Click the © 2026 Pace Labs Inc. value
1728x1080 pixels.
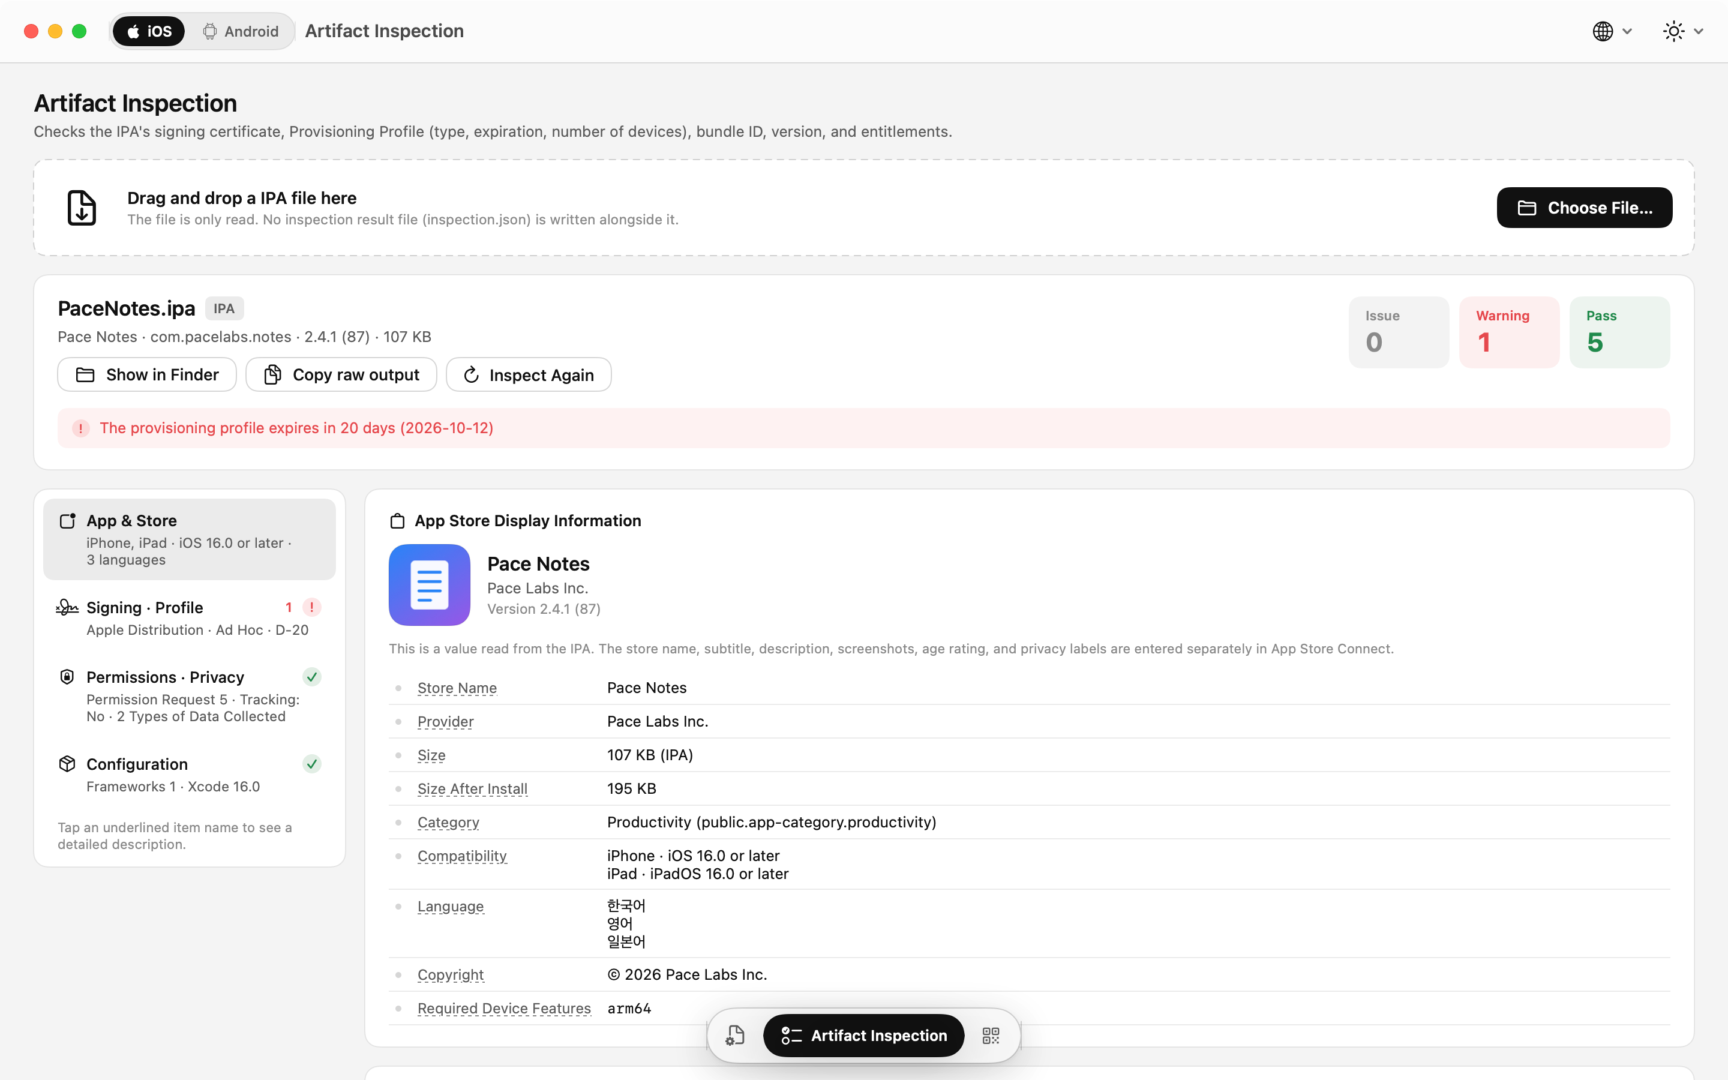coord(687,975)
